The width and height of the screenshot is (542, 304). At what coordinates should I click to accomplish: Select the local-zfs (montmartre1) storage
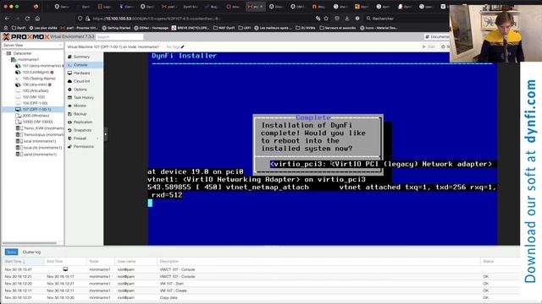[42, 148]
